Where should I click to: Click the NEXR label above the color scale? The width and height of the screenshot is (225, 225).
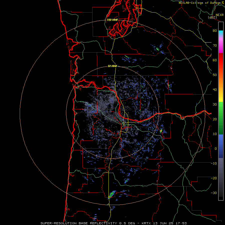pos(219,15)
